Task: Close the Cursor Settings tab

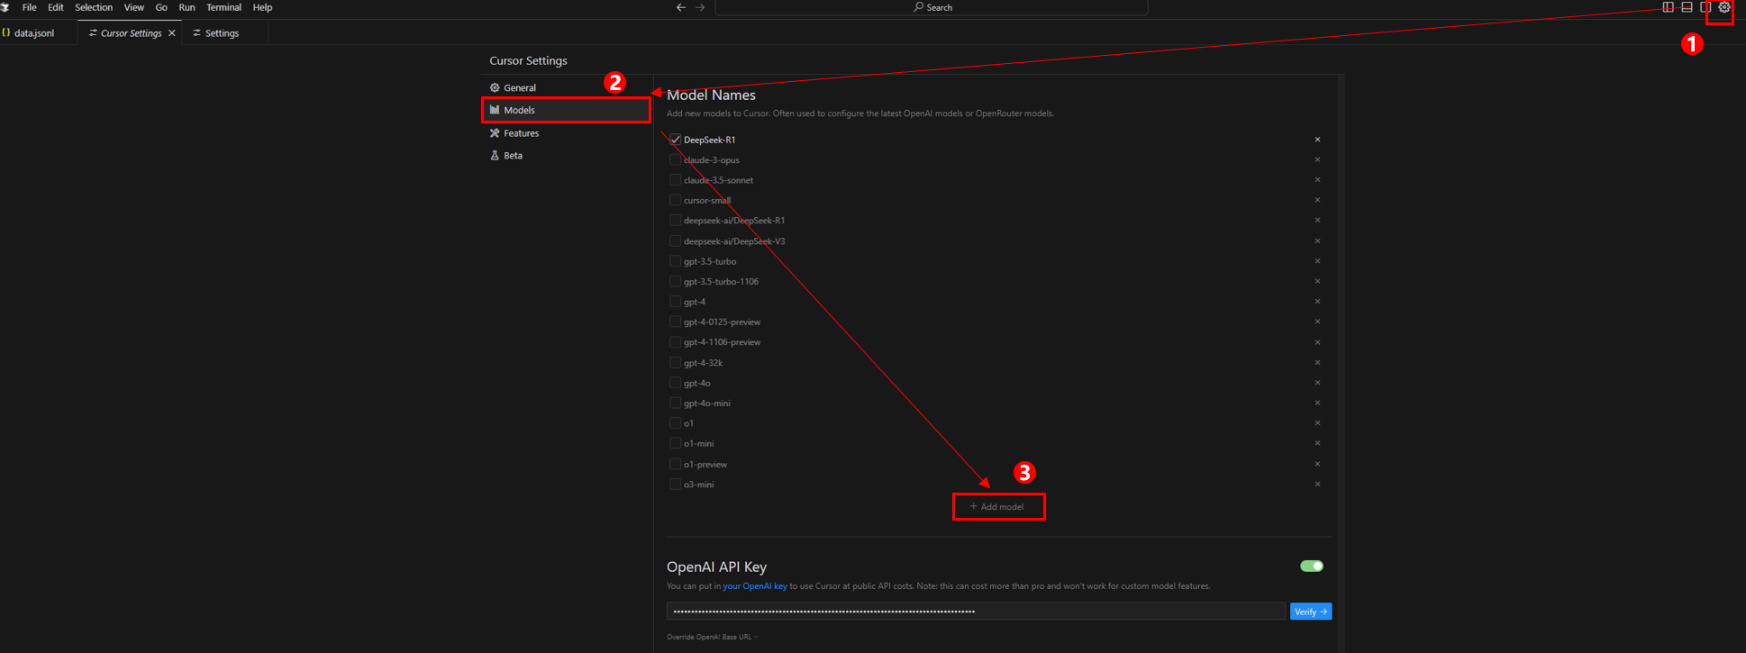Action: point(172,33)
